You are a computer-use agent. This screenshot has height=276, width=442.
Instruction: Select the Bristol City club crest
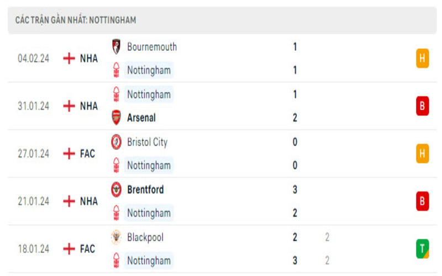[x=116, y=142]
